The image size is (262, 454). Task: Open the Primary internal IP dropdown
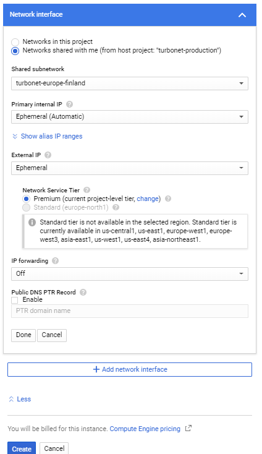tap(130, 117)
